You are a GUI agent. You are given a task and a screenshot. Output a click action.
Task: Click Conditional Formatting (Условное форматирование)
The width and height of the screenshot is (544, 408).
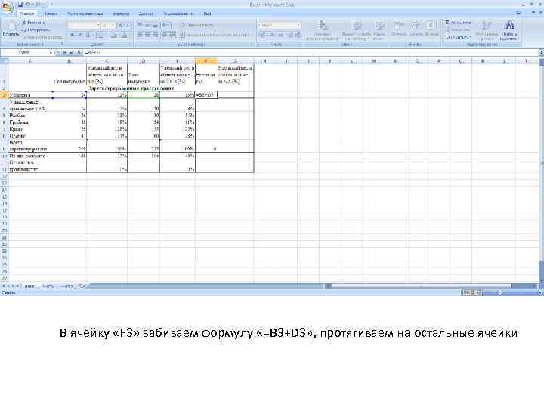pyautogui.click(x=323, y=30)
